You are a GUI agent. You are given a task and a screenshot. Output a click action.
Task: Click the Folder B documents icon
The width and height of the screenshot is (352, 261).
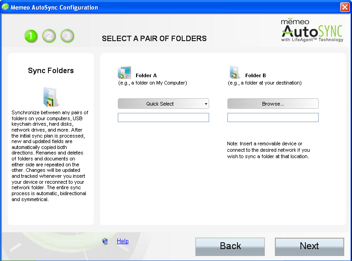[x=234, y=72]
